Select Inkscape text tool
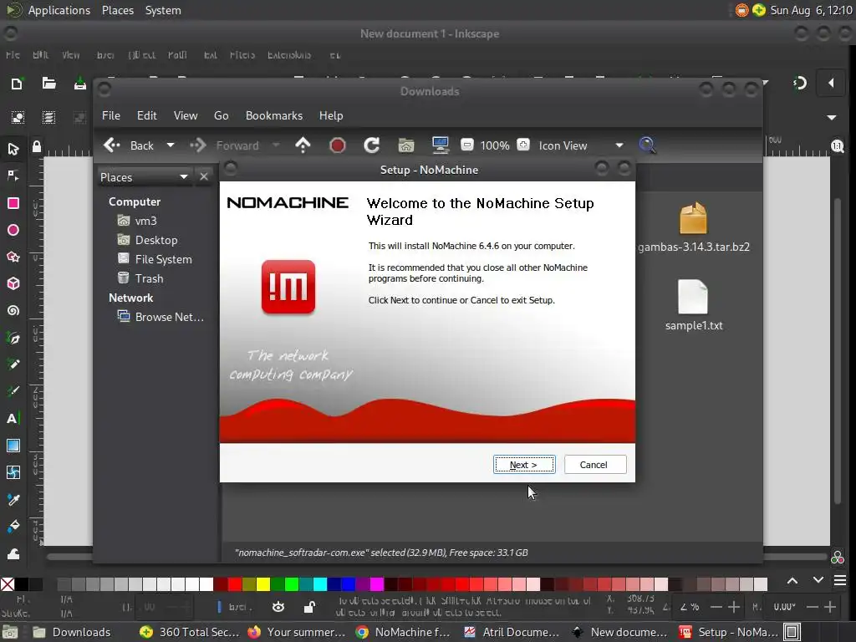The width and height of the screenshot is (856, 642). tap(13, 418)
